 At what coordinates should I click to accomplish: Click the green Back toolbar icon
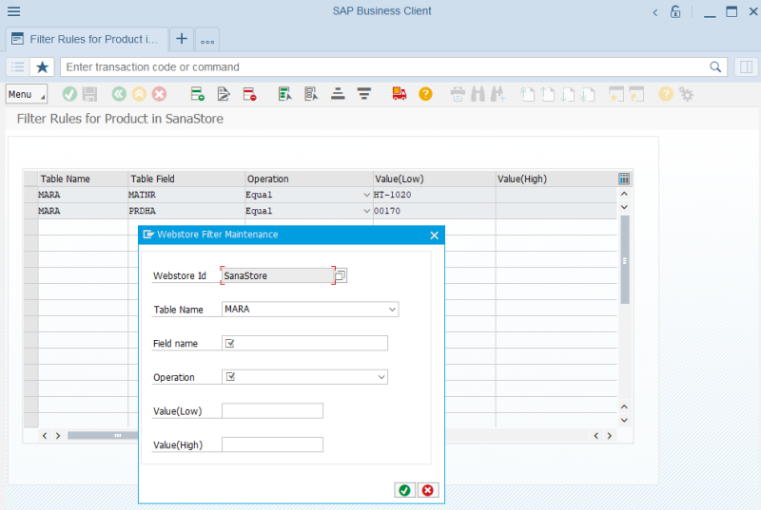pyautogui.click(x=119, y=93)
